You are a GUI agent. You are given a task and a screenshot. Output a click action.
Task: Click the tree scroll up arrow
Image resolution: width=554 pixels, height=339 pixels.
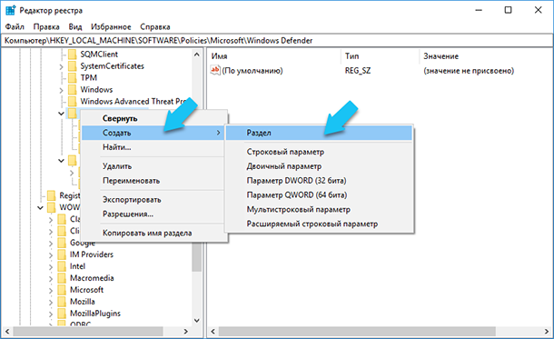197,55
